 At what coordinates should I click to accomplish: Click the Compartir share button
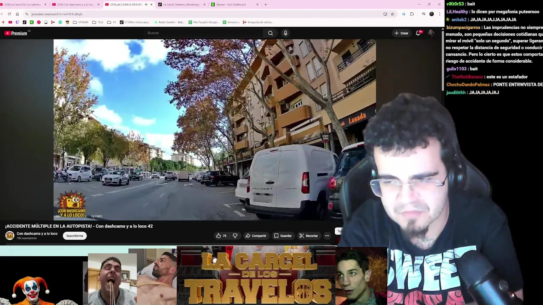click(x=256, y=236)
